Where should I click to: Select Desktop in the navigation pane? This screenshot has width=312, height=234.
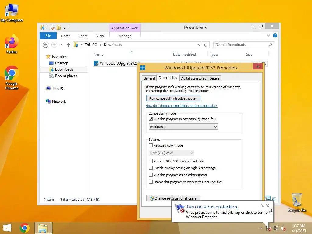pyautogui.click(x=62, y=63)
